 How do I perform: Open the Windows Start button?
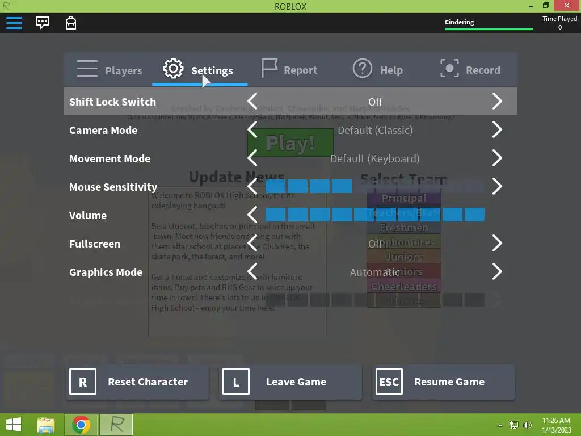tap(14, 425)
